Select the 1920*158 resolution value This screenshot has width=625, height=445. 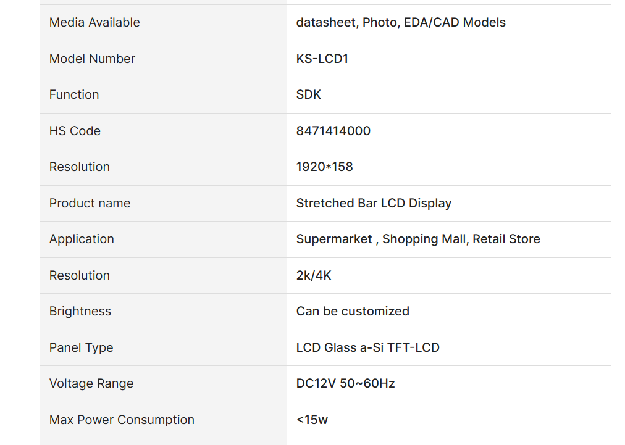324,167
